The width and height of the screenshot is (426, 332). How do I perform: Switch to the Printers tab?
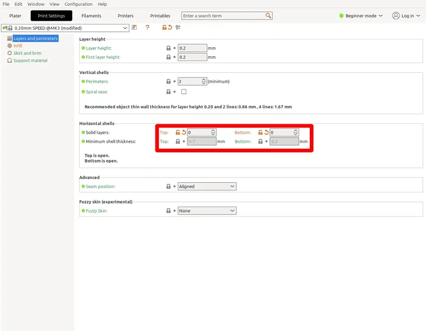click(x=126, y=16)
